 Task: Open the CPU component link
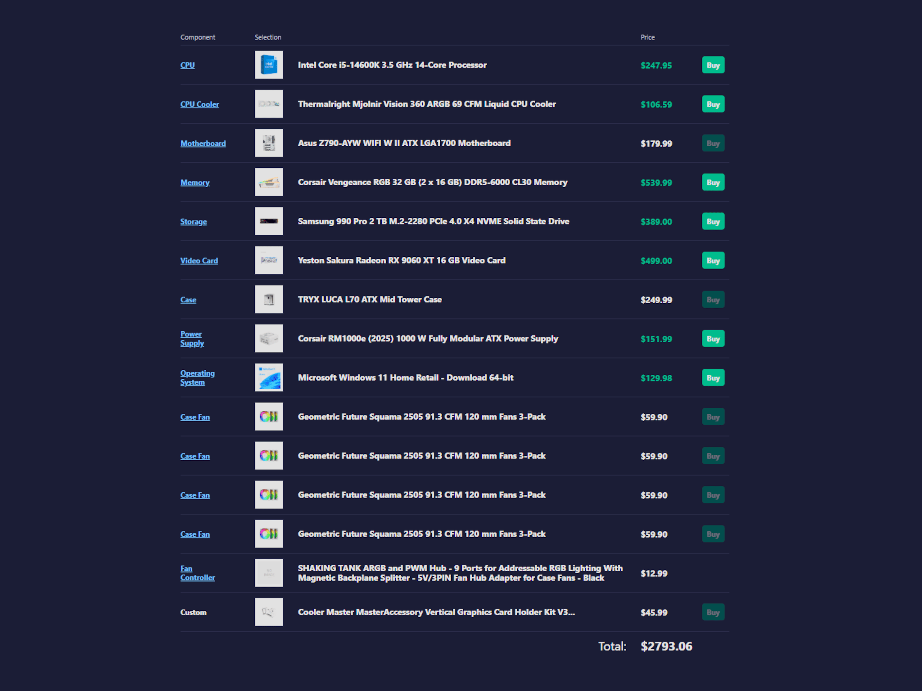point(187,65)
